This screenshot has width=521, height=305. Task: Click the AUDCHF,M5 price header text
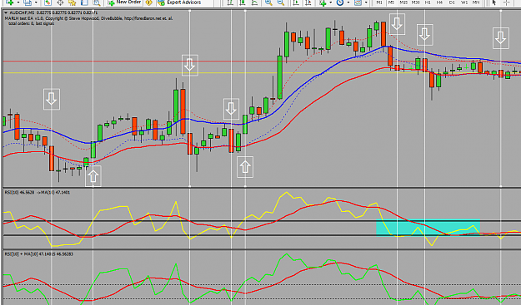53,13
